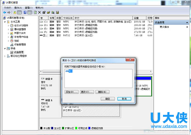This screenshot has height=135, width=191.
Task: Click the gray Forward arrow in toolbar
Action: tap(9, 12)
